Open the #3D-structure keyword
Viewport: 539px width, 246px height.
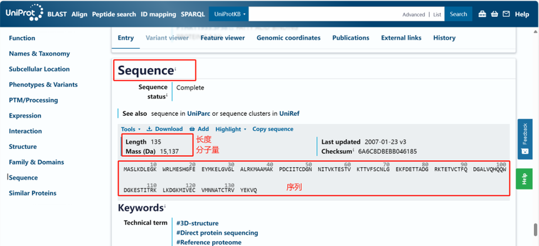[197, 223]
